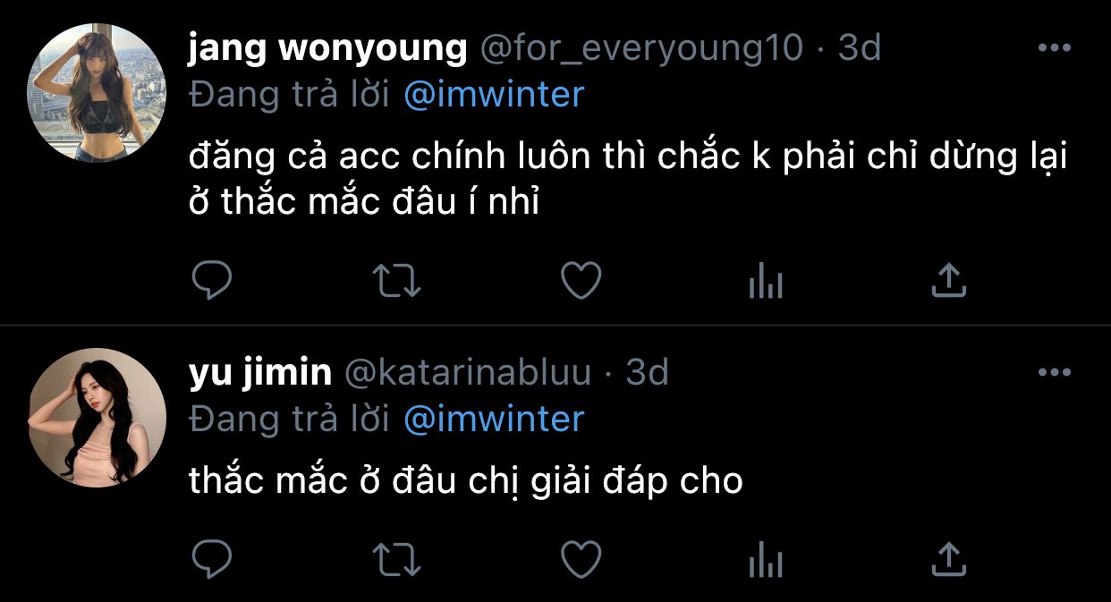Open @imwinter mention in first tweet

pyautogui.click(x=494, y=94)
